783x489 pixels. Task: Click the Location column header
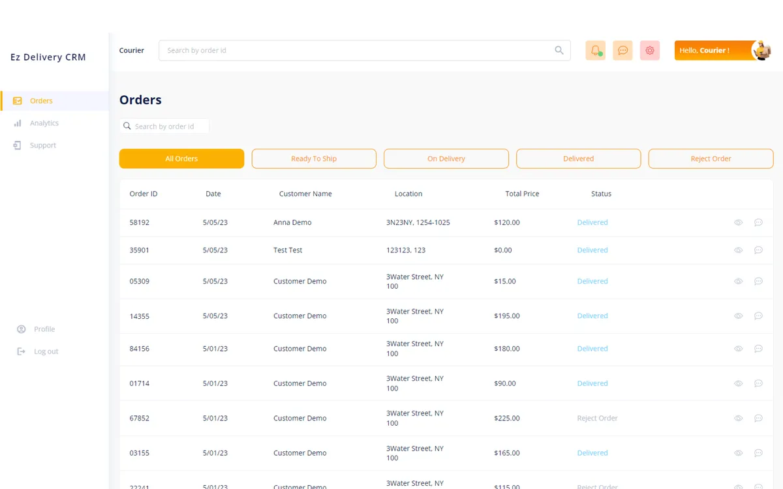tap(408, 194)
